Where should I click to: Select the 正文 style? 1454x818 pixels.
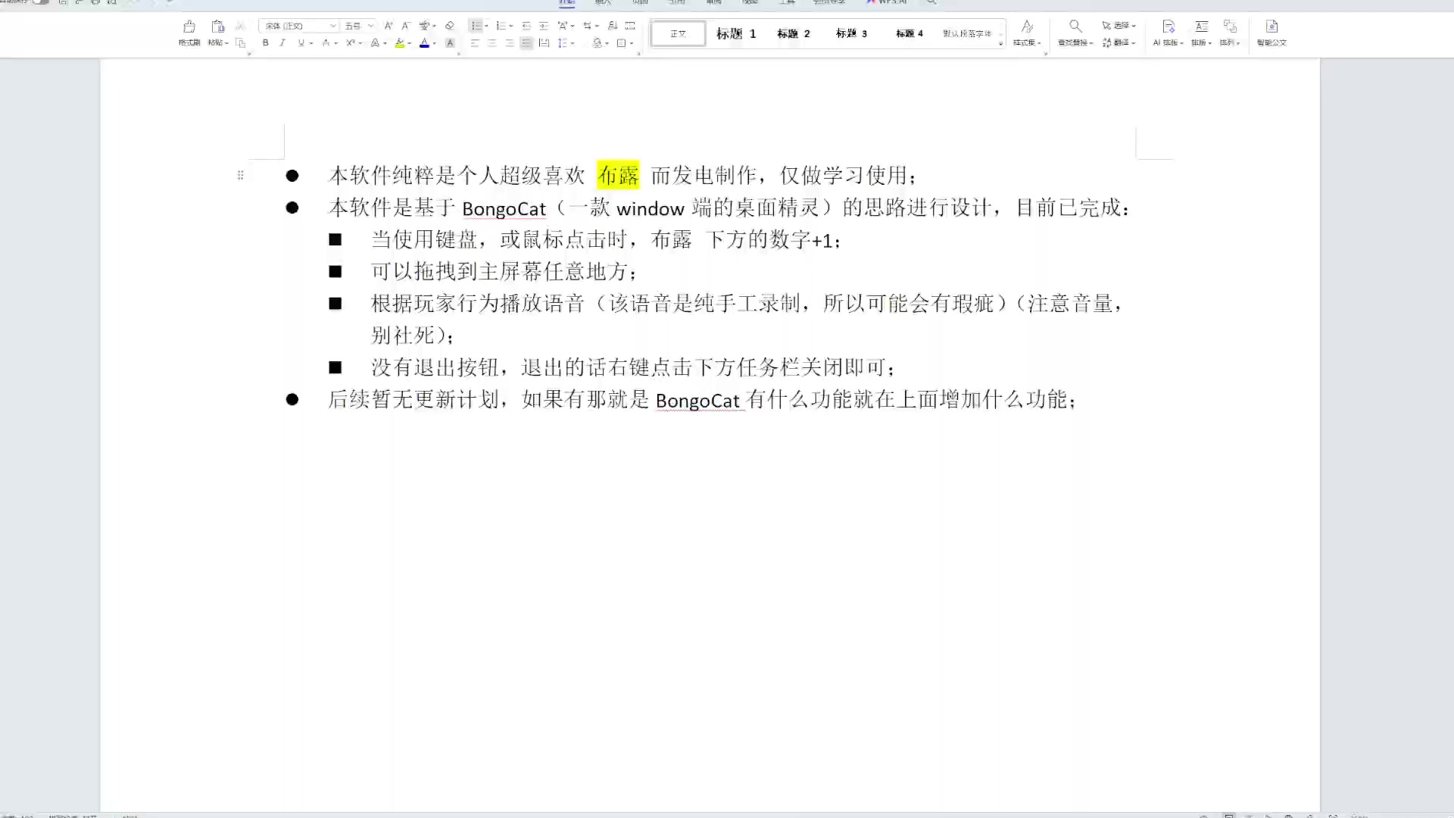coord(678,33)
